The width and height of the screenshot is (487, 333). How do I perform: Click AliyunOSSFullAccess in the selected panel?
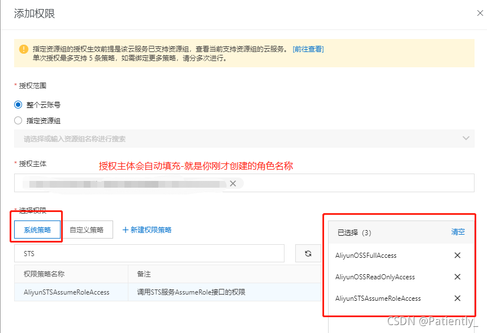point(366,256)
